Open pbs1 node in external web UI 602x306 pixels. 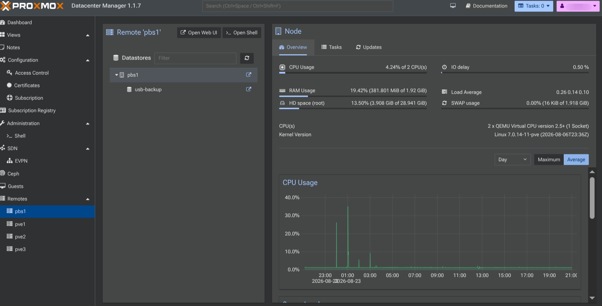(x=249, y=75)
